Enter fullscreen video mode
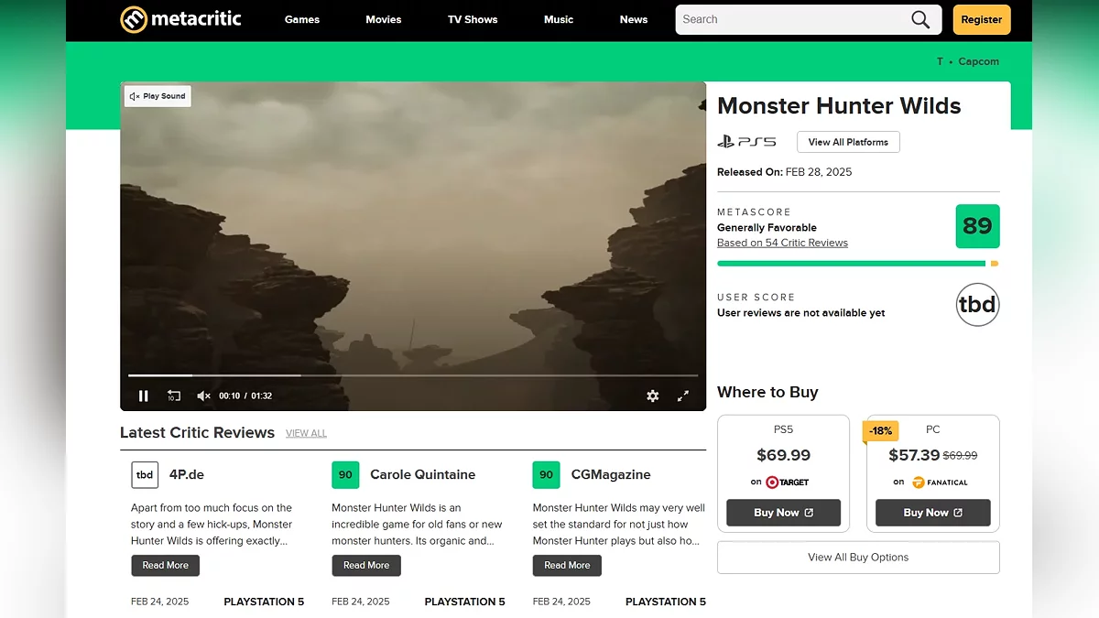The height and width of the screenshot is (618, 1099). (x=682, y=396)
